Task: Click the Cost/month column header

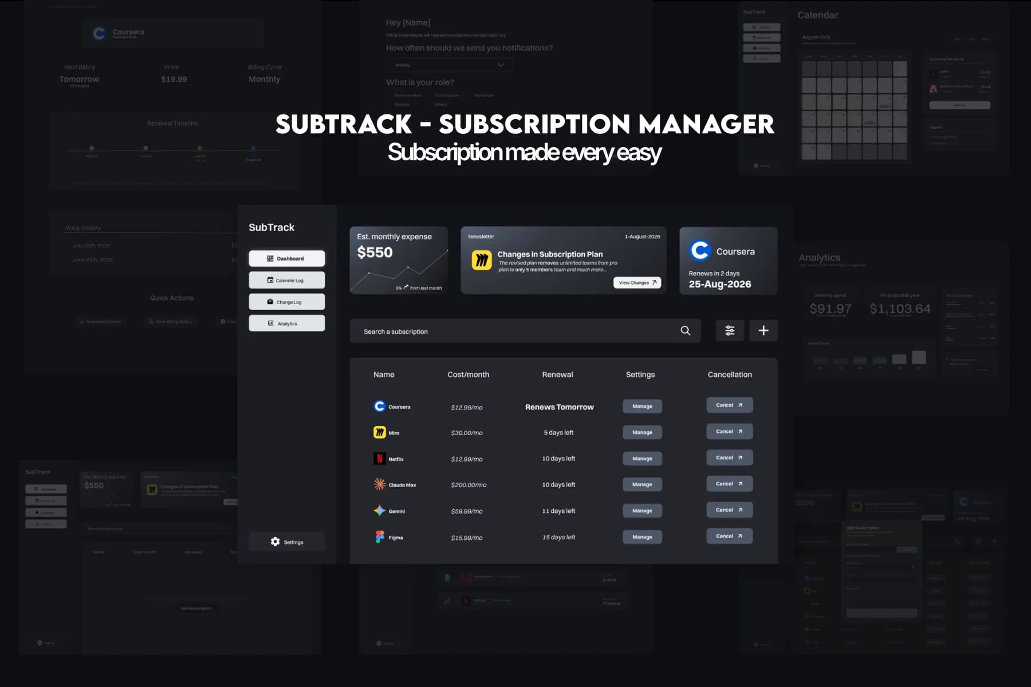Action: 468,374
